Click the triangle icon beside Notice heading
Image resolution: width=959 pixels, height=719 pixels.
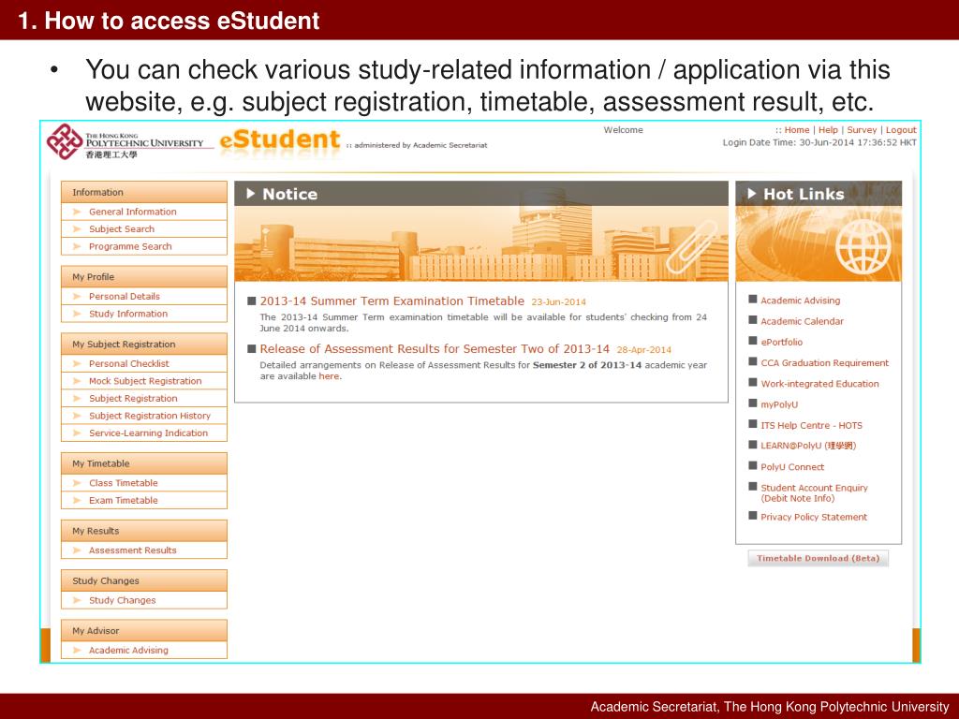(x=250, y=194)
